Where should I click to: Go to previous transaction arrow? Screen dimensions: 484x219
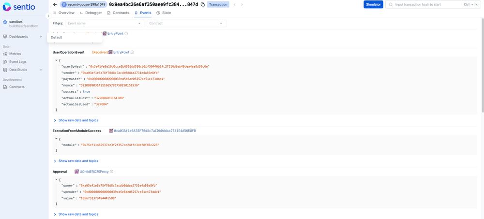[235, 4]
